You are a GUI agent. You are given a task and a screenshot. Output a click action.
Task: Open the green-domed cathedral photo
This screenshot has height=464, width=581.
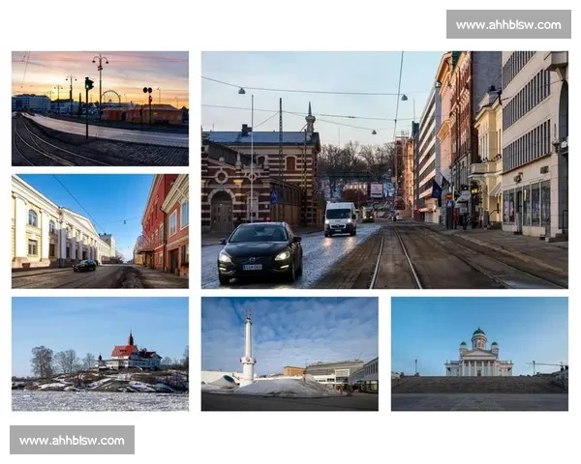479,354
